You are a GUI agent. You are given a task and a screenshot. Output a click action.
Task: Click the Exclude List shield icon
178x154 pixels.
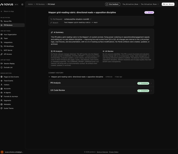pyautogui.click(x=1, y=67)
